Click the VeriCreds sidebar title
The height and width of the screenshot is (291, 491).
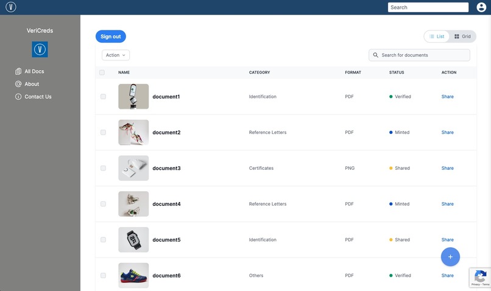click(40, 30)
